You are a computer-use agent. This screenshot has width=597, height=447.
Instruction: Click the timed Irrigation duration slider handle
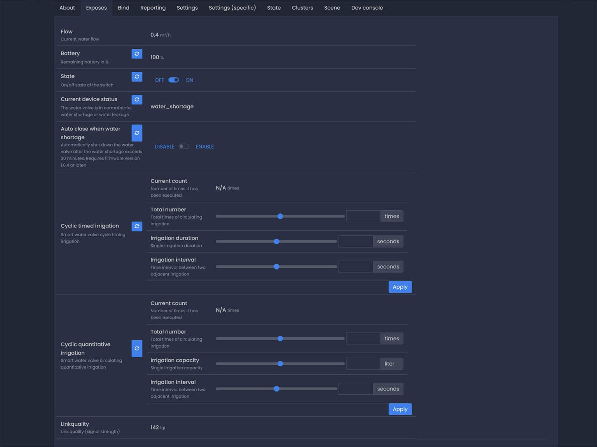[276, 241]
